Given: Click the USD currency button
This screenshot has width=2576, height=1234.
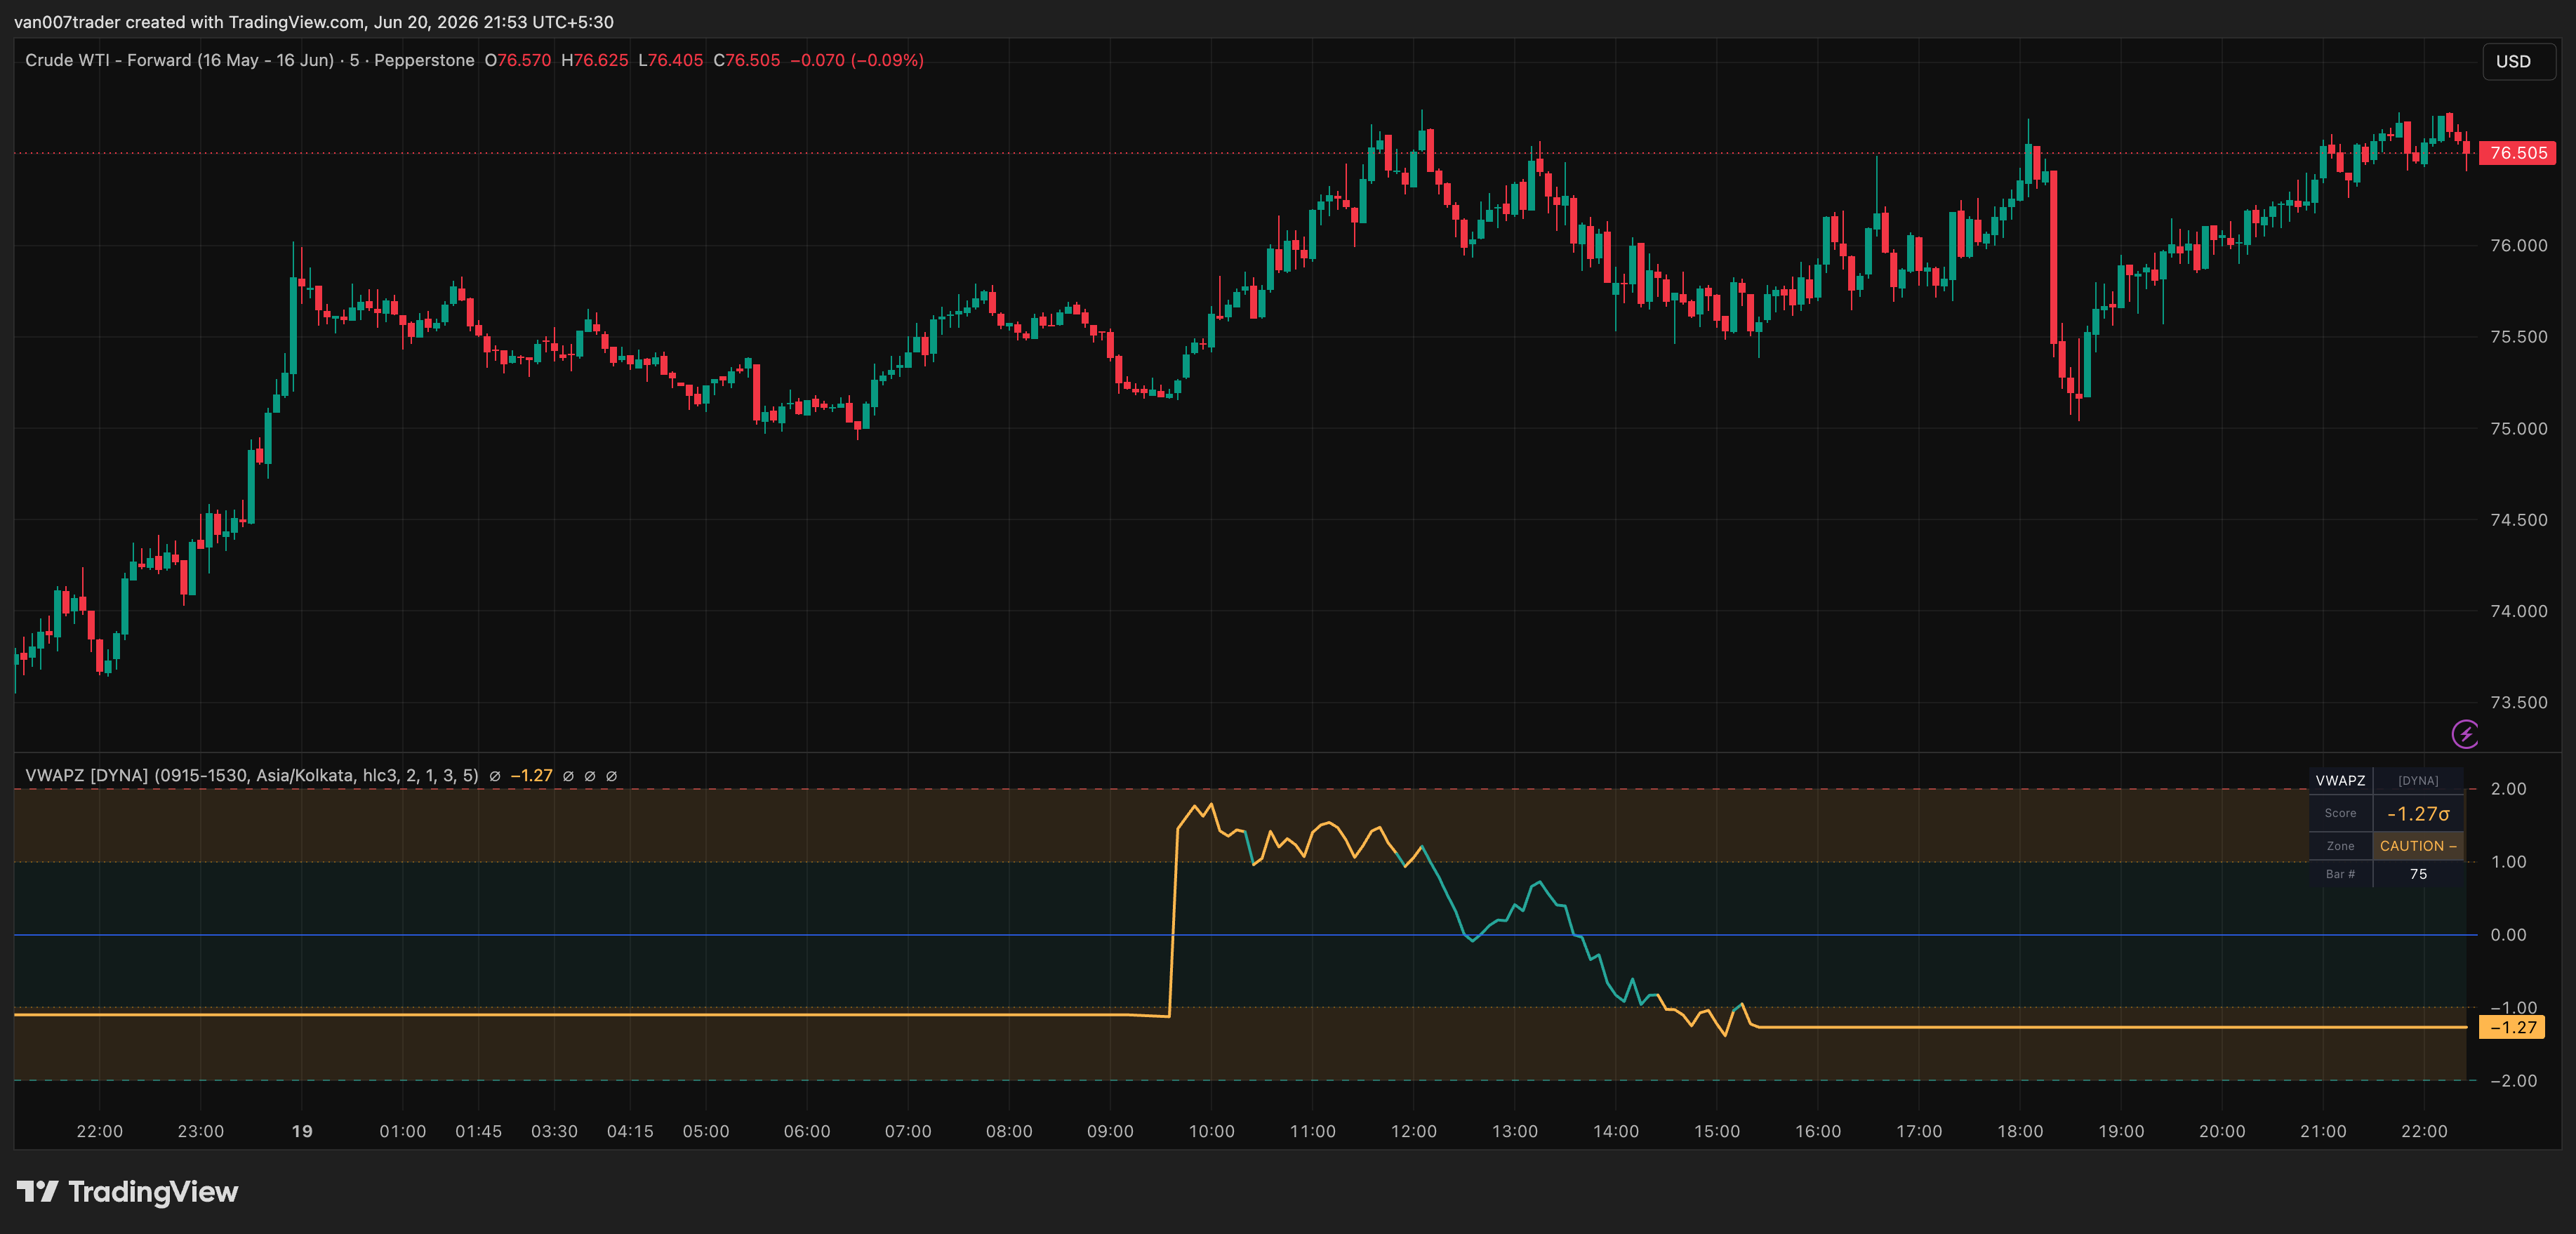Looking at the screenshot, I should (x=2518, y=61).
